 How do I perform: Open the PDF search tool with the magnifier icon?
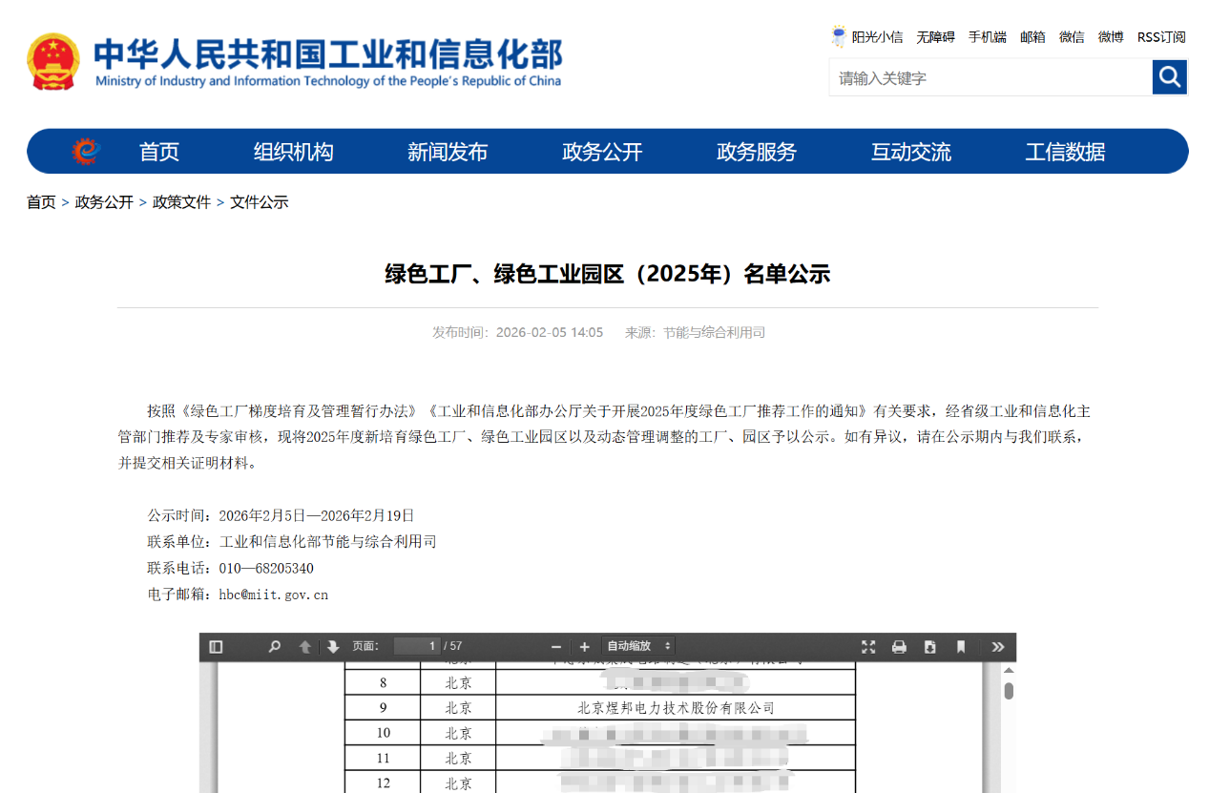tap(274, 646)
